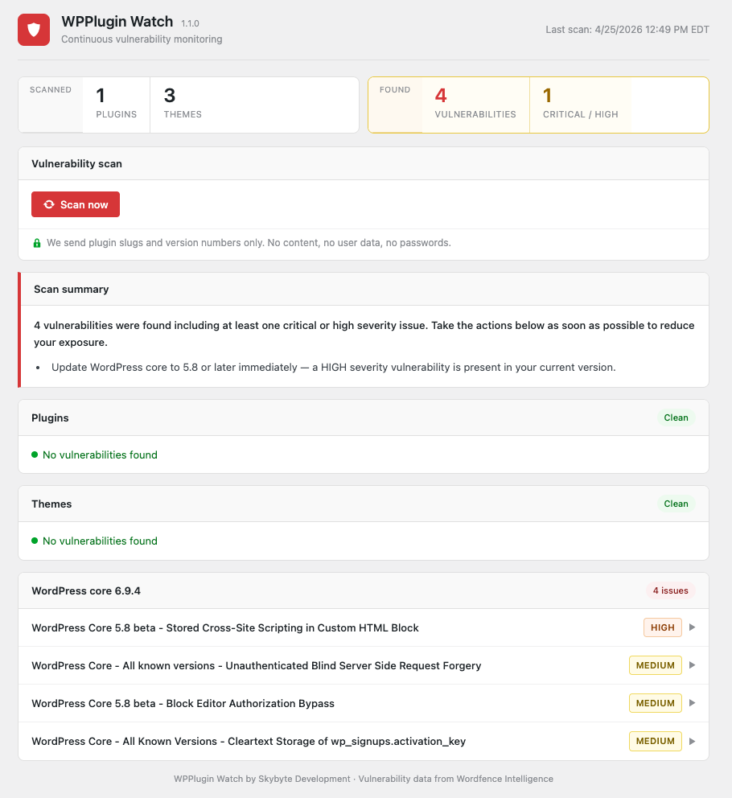Expand Cleartext Storage activation_key issue arrow
The image size is (732, 798).
click(692, 741)
